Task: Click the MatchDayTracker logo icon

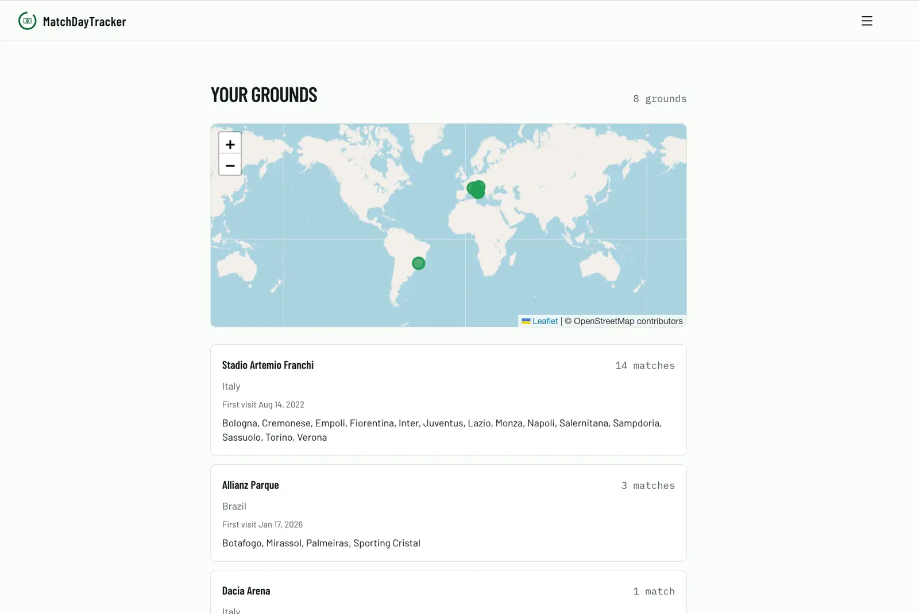Action: tap(27, 21)
